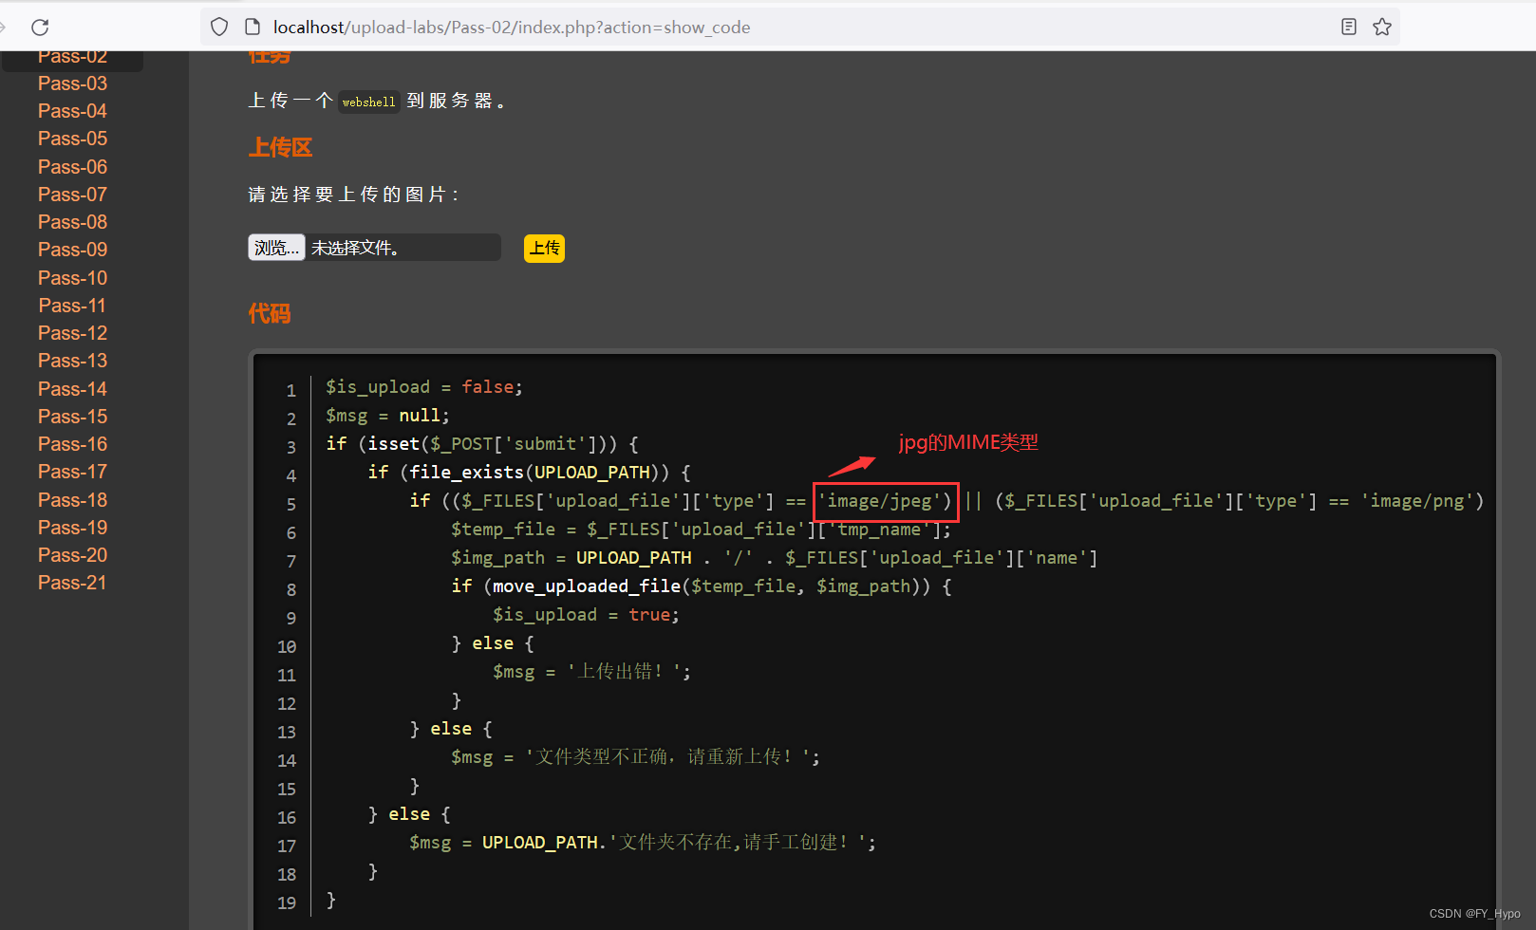This screenshot has width=1536, height=930.
Task: Click code line '$is_upload = false;'
Action: 424,387
